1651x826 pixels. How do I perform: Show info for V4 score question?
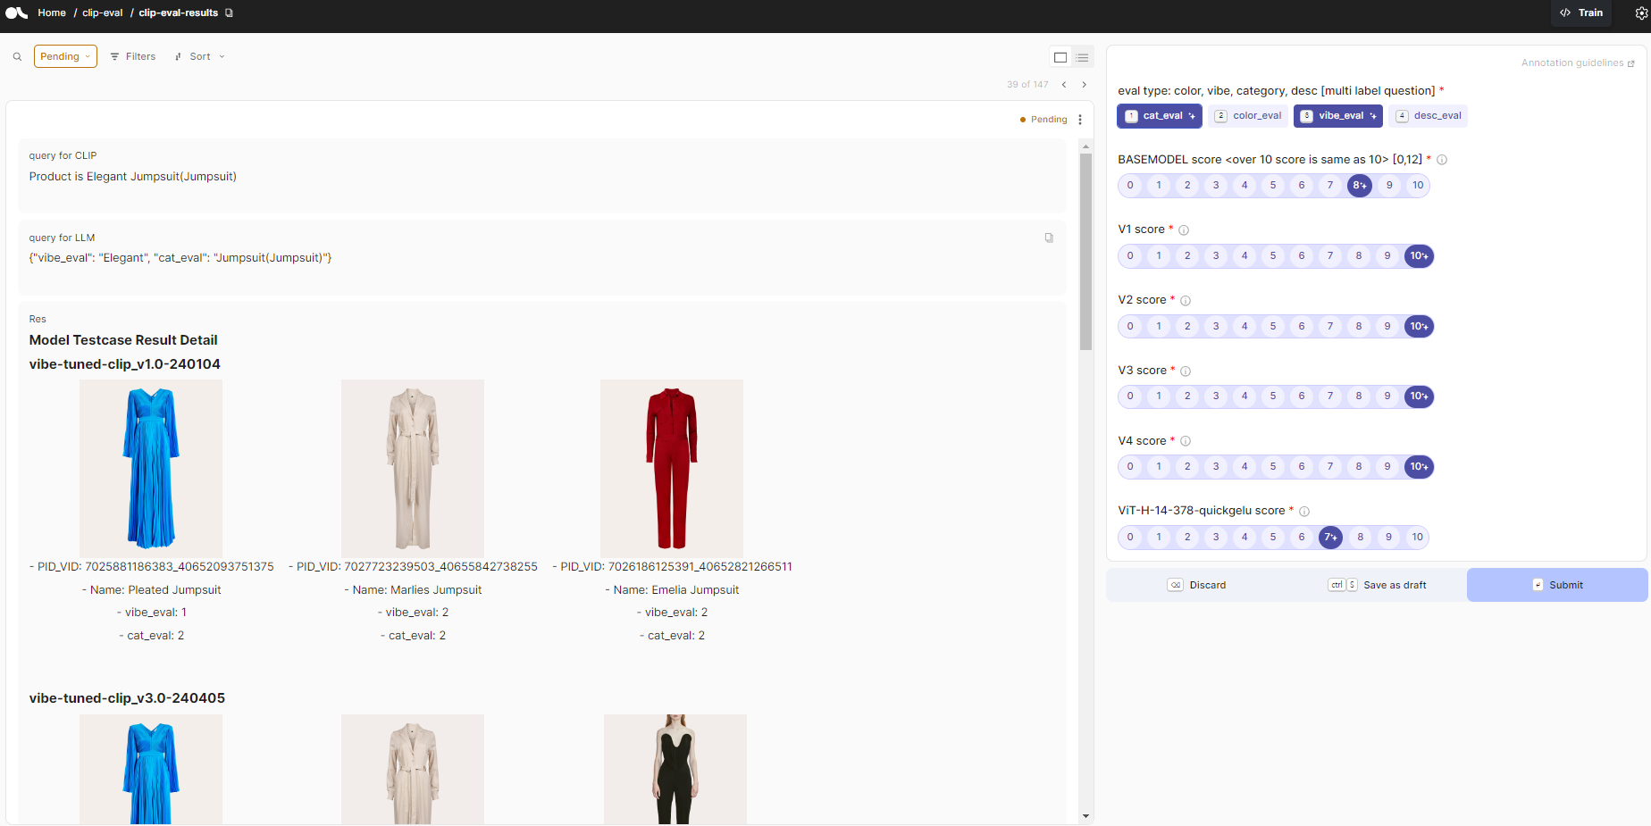[x=1186, y=441]
